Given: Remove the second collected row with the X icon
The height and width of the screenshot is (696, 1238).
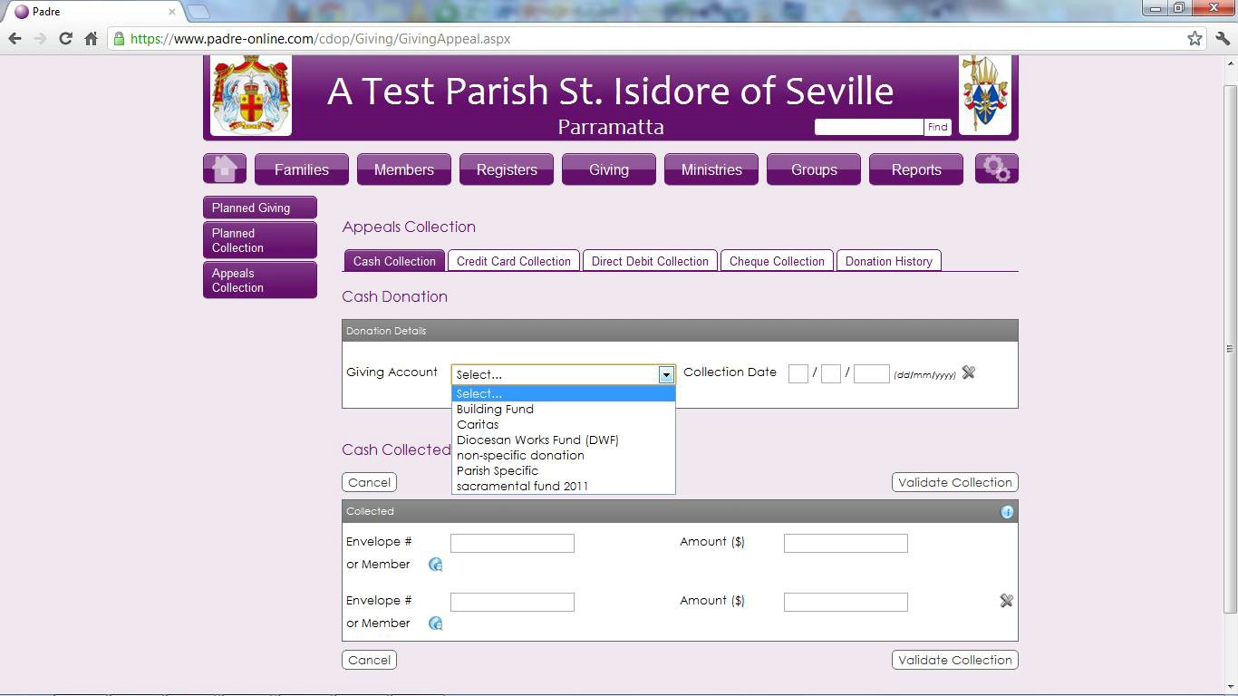Looking at the screenshot, I should click(x=1006, y=601).
